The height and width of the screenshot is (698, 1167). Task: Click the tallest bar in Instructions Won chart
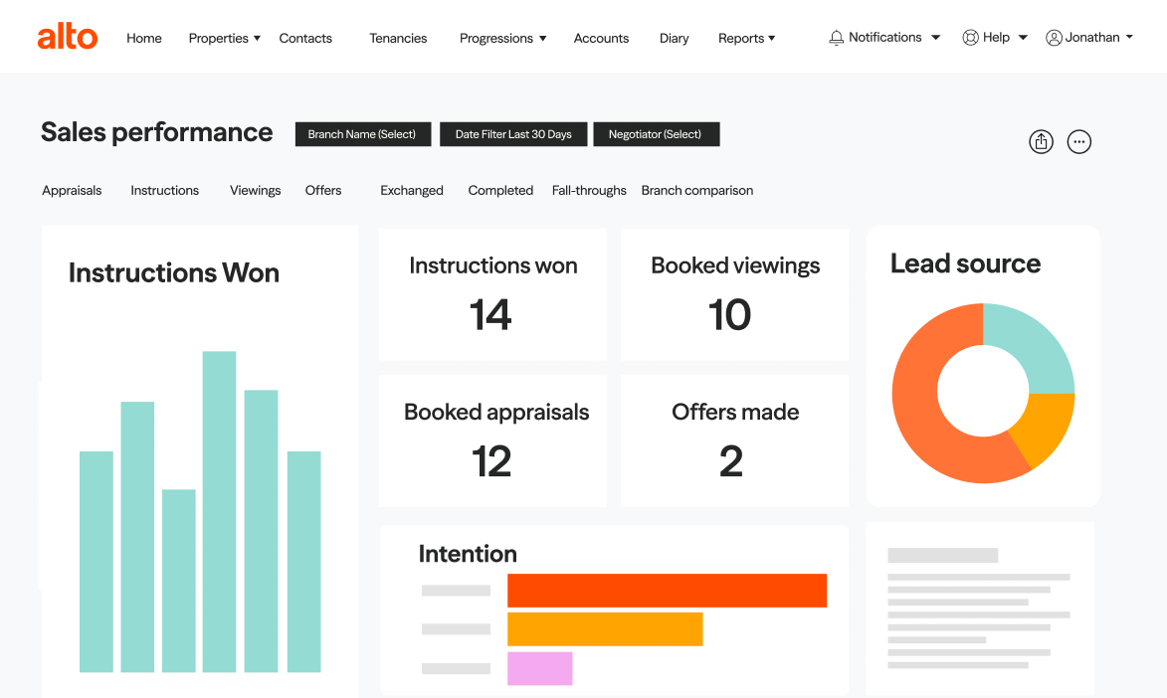point(219,512)
